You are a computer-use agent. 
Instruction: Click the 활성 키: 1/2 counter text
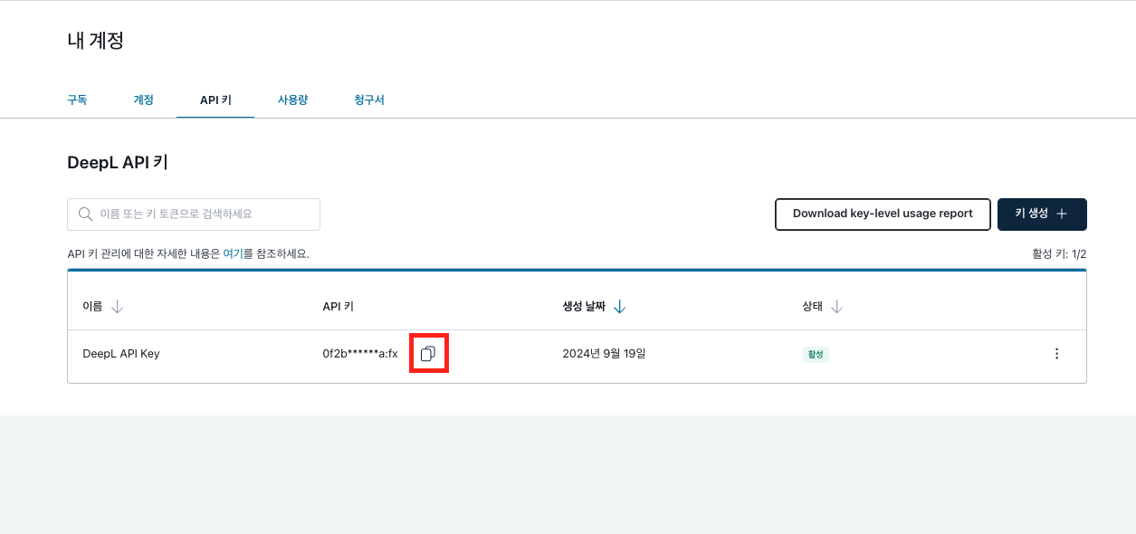coord(1059,254)
